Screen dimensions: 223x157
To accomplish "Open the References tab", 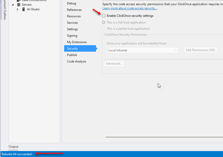I will tap(74, 10).
